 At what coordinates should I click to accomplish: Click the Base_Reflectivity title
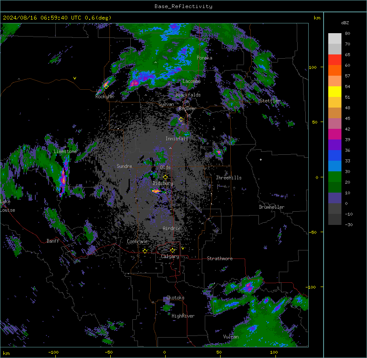(x=183, y=6)
